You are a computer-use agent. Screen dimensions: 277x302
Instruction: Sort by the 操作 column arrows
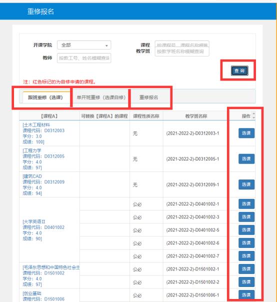[x=253, y=115]
